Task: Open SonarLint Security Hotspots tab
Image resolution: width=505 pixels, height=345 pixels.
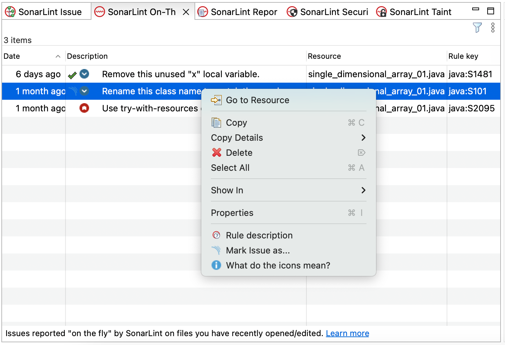Action: 328,12
